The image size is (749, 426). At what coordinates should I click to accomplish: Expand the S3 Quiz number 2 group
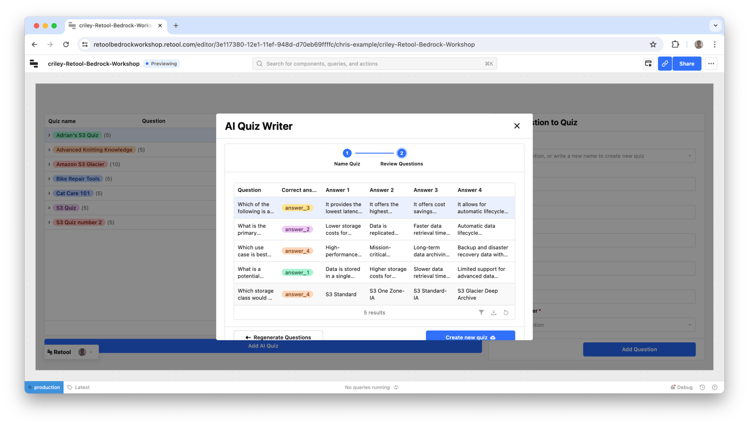(49, 222)
